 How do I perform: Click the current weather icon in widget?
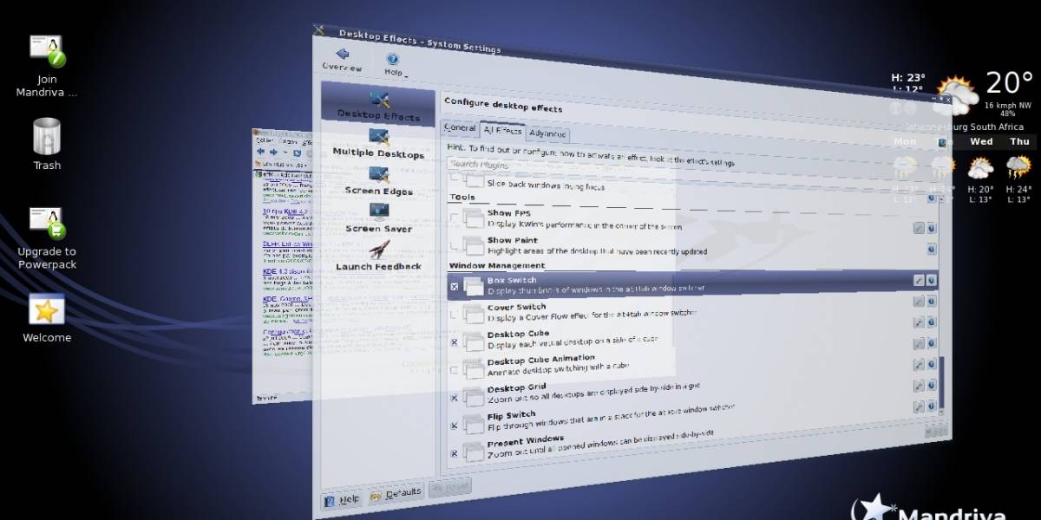(x=956, y=94)
